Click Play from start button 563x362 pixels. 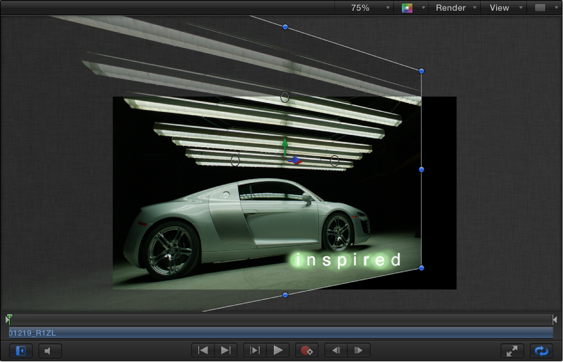point(255,351)
